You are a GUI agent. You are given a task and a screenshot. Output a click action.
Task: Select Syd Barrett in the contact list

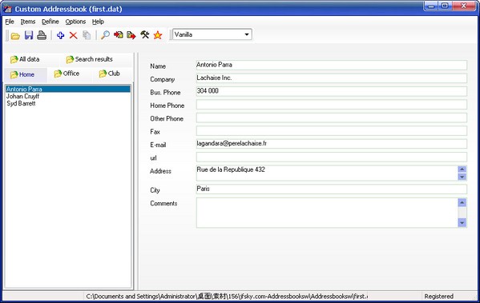pyautogui.click(x=68, y=104)
